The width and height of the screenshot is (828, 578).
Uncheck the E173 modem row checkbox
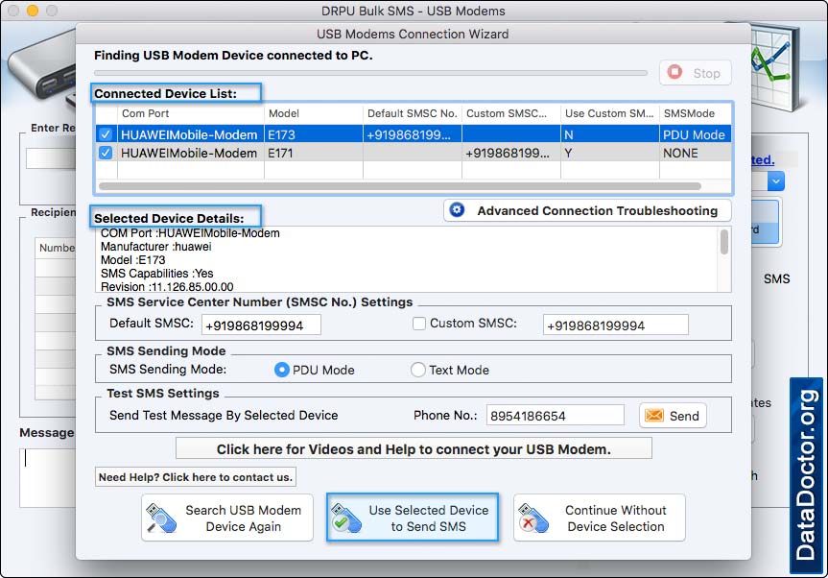[x=106, y=134]
